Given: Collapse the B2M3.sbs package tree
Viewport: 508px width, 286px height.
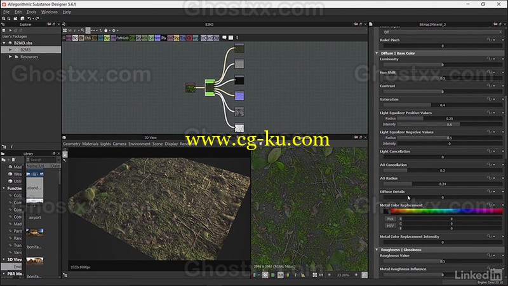Looking at the screenshot, I should pyautogui.click(x=4, y=43).
